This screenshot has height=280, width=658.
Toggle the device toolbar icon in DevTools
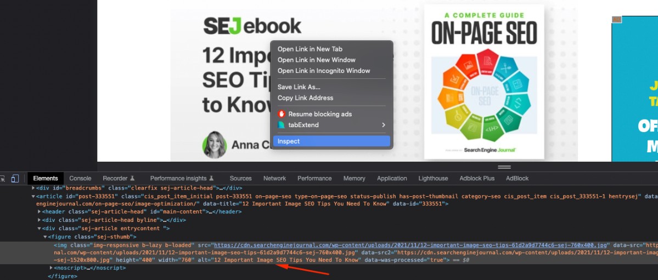tap(15, 179)
